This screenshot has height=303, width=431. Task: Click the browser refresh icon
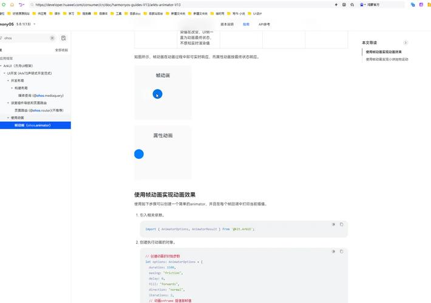pyautogui.click(x=4, y=5)
